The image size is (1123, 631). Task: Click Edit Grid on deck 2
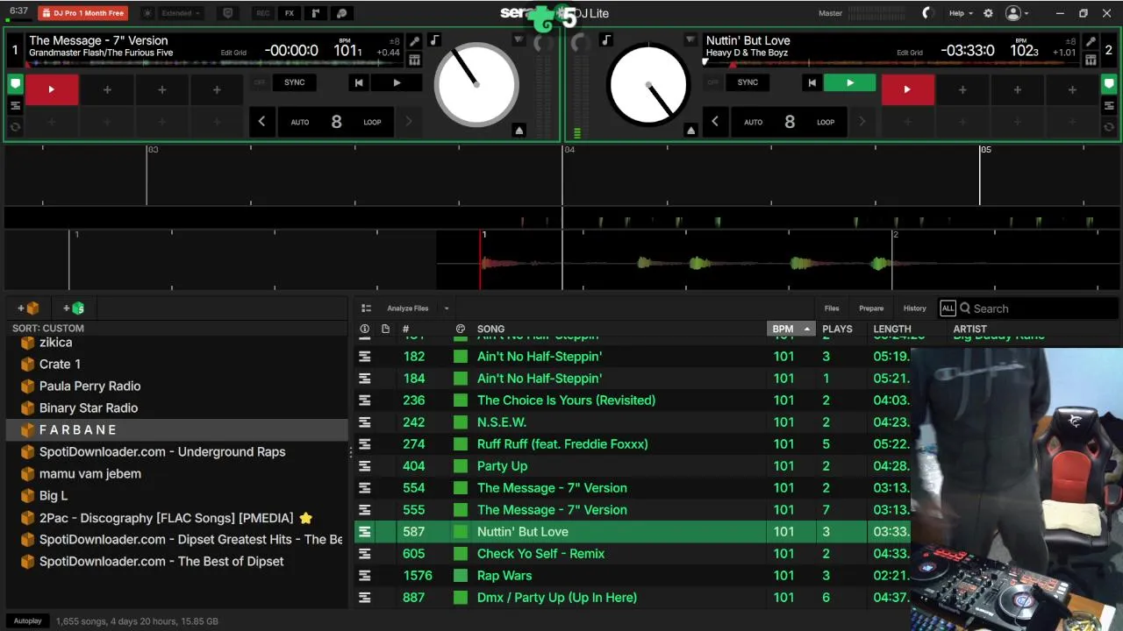pyautogui.click(x=909, y=53)
